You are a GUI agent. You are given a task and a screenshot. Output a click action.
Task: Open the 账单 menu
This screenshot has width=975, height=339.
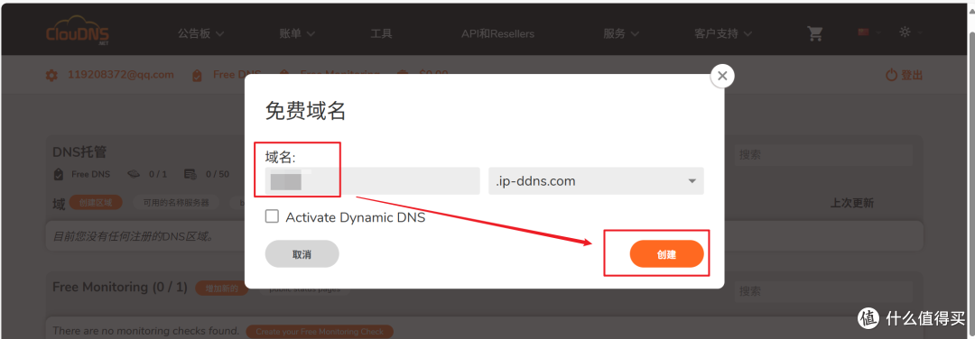[x=297, y=33]
